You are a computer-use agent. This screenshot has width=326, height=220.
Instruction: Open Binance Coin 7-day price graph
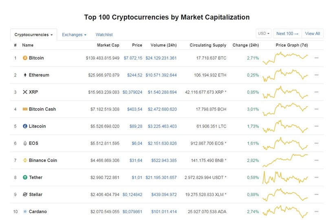point(285,161)
